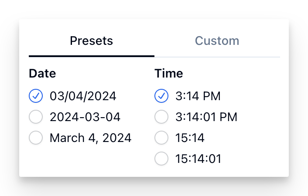Viewport: 308px width, 196px height.
Task: Open the Presets tab
Action: (x=92, y=41)
